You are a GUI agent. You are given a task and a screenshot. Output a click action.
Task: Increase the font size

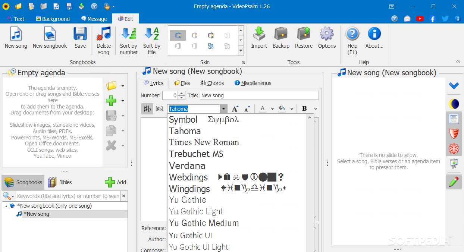pos(235,109)
